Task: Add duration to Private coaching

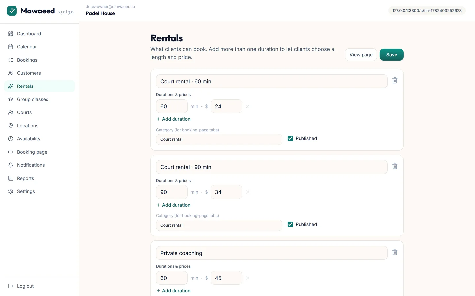Action: point(174,291)
